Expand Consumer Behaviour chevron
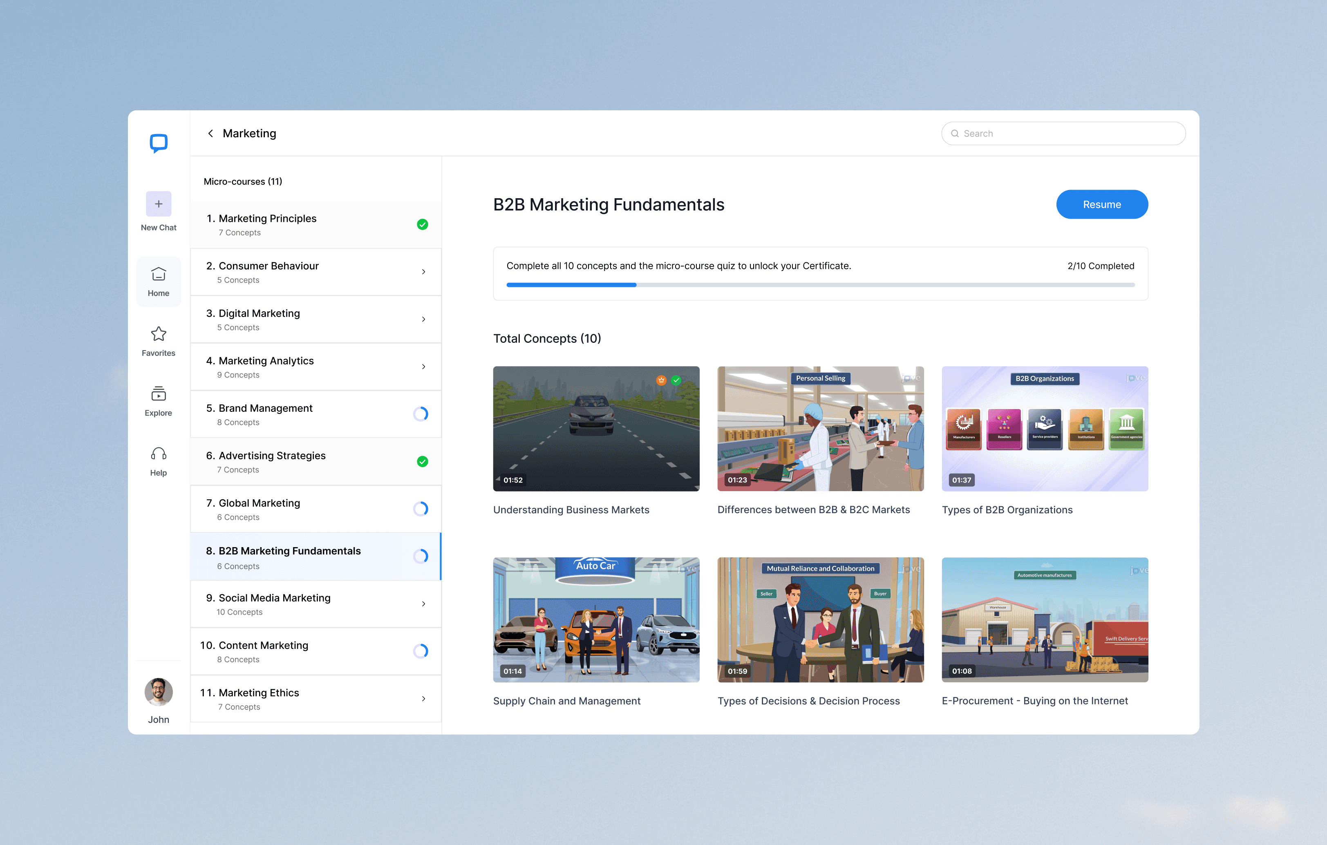The width and height of the screenshot is (1327, 845). (423, 272)
